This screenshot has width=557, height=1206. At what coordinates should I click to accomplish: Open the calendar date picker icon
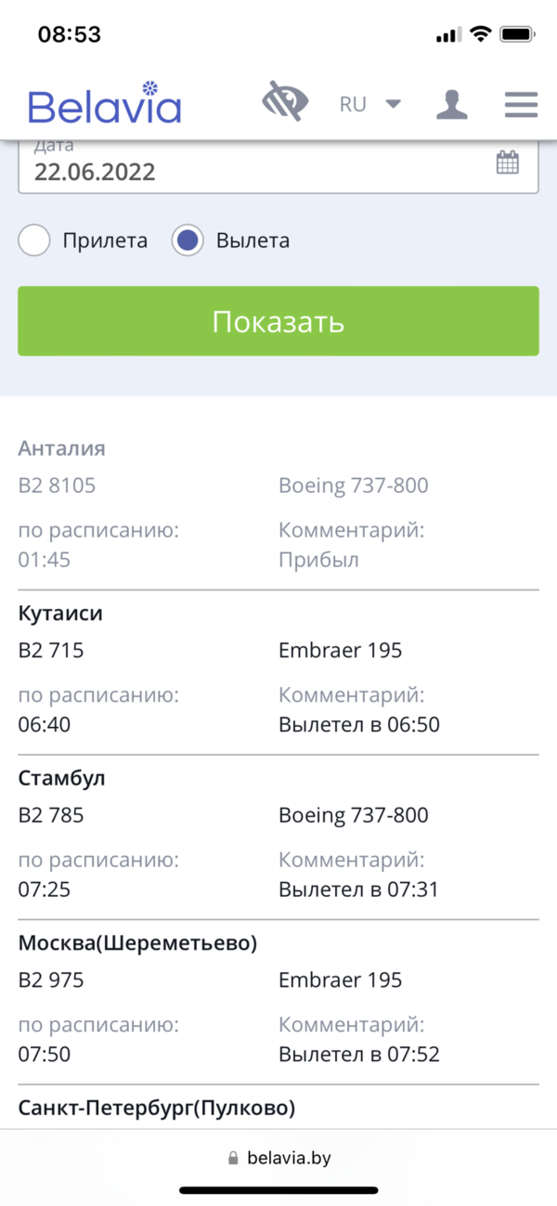click(508, 163)
